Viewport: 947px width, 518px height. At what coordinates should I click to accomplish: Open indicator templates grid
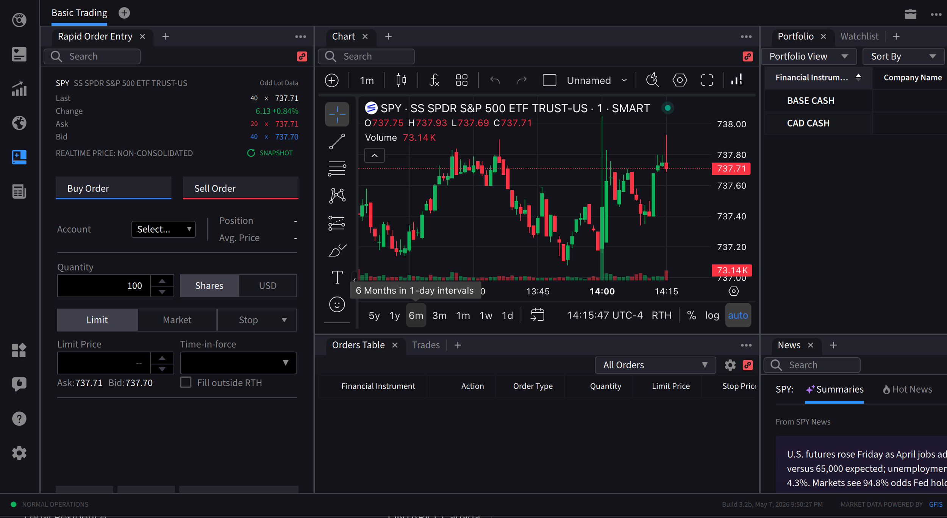coord(461,80)
